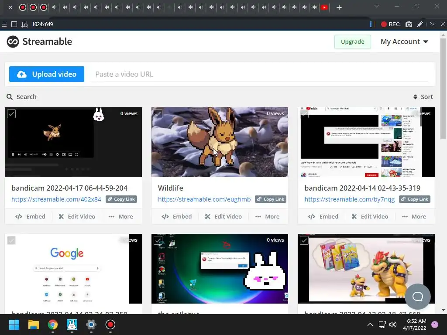Collapse the Bandicam bar with double chevron
The image size is (447, 335).
coord(432,24)
